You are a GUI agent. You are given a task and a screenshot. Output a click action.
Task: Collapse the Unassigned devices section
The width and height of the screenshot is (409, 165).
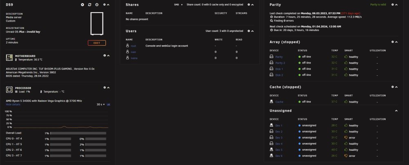click(x=396, y=111)
